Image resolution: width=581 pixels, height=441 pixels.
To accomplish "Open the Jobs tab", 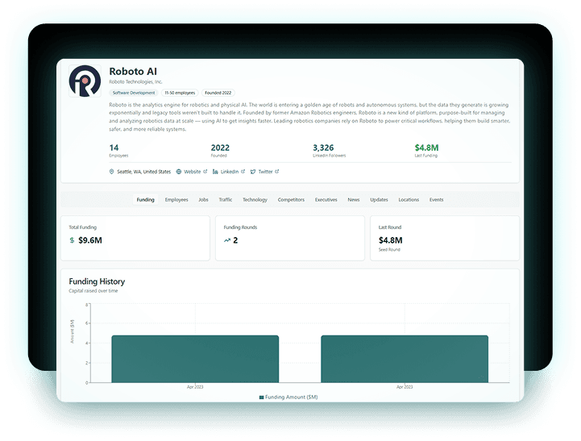I will pos(203,200).
